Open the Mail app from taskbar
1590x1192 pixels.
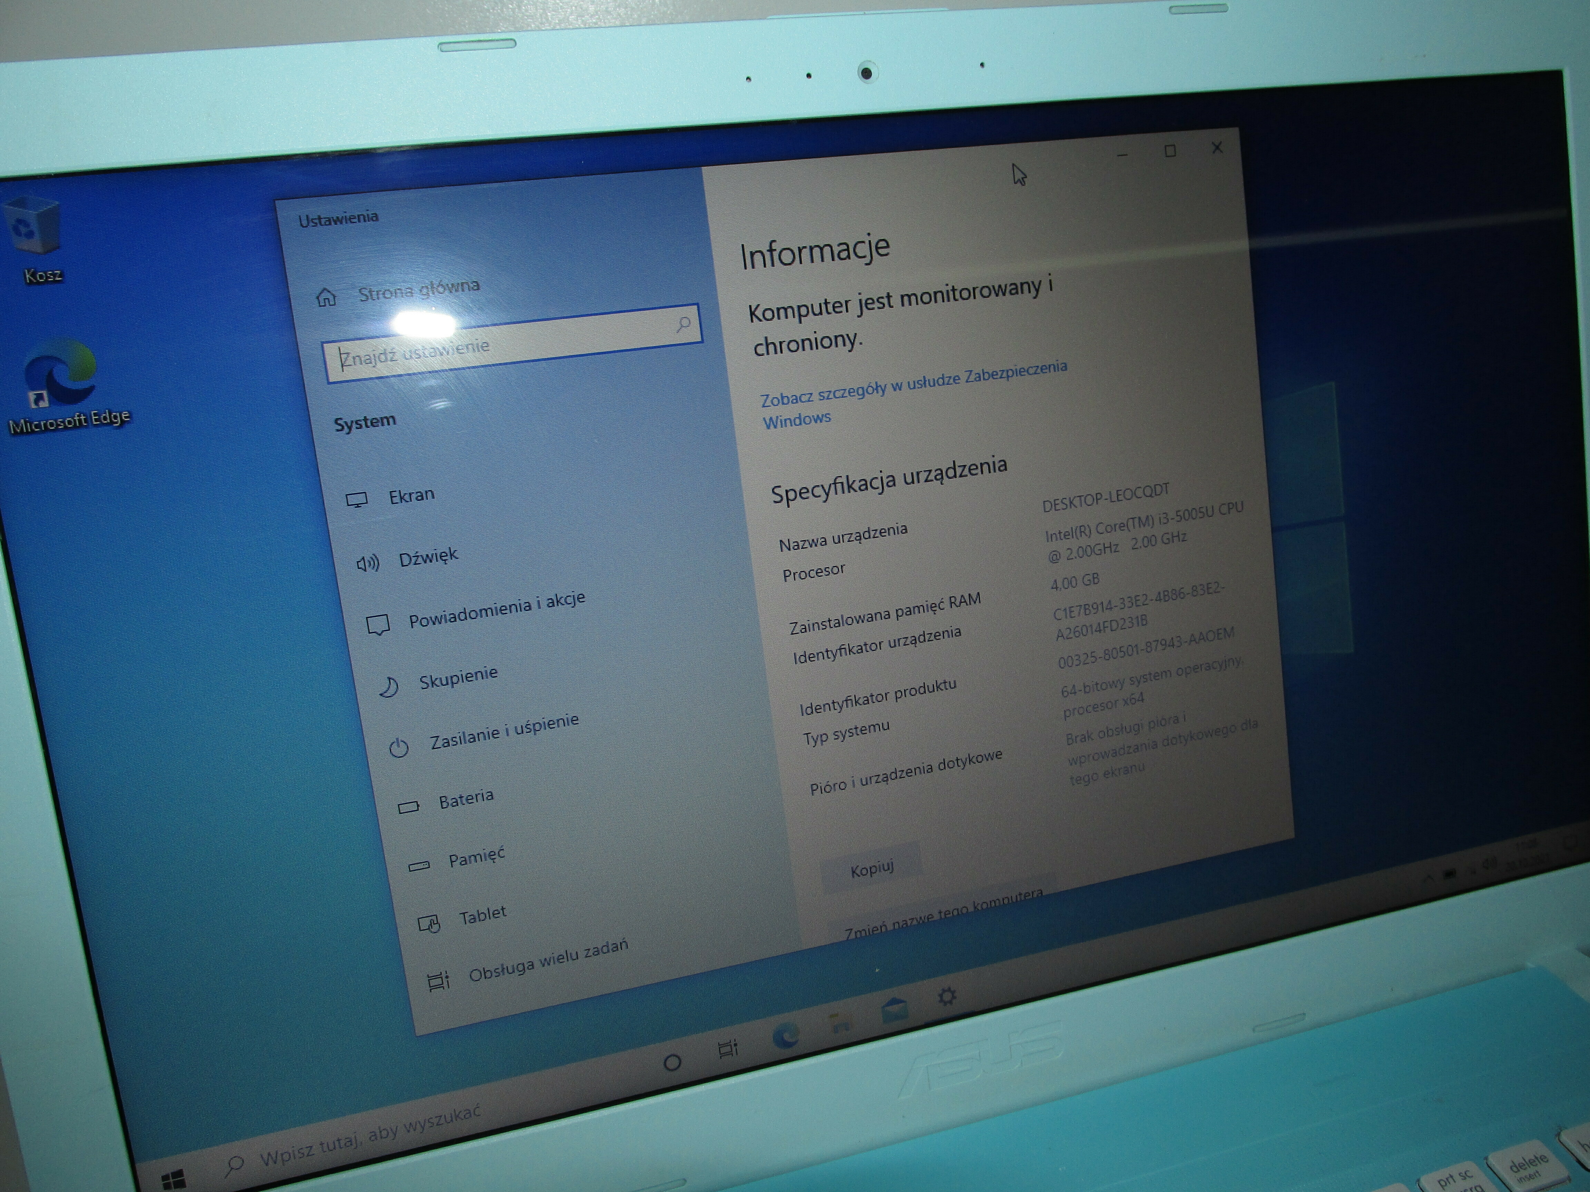[x=895, y=1010]
